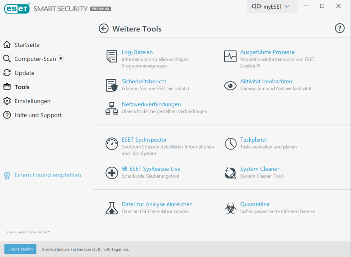Viewport: 351px width, 257px height.
Task: Click the Taskplaner clock icon
Action: pos(230,143)
